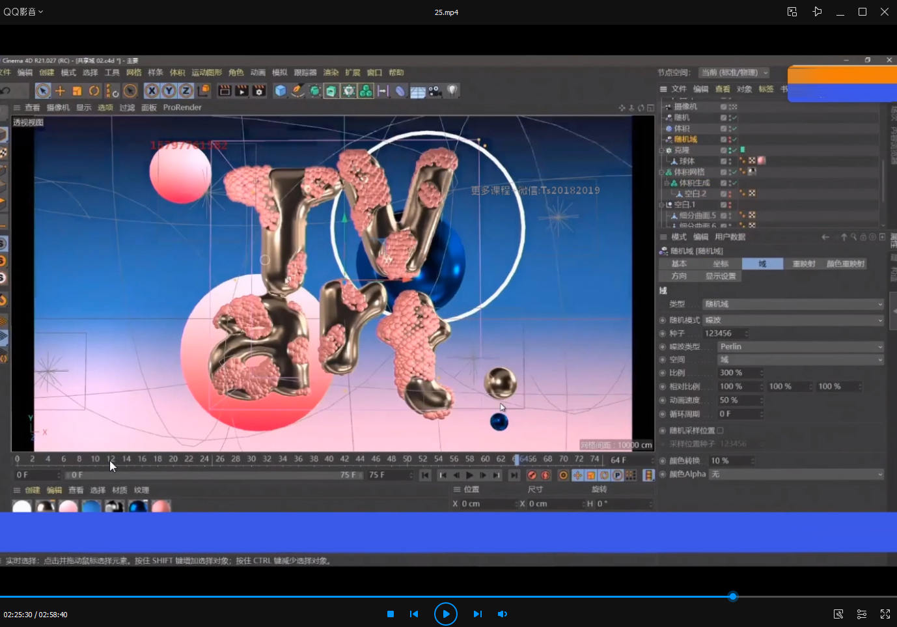
Task: Enable the 随机采样位置 checkbox
Action: click(720, 430)
